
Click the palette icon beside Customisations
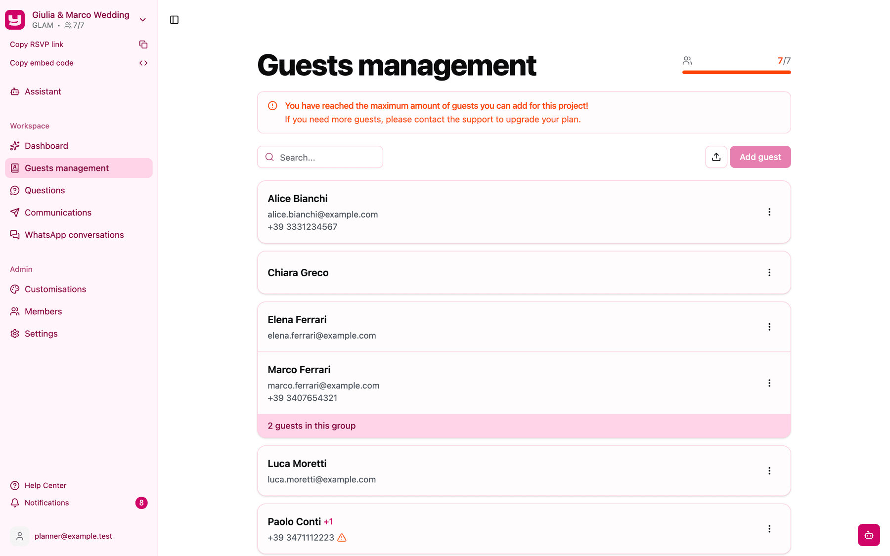15,289
